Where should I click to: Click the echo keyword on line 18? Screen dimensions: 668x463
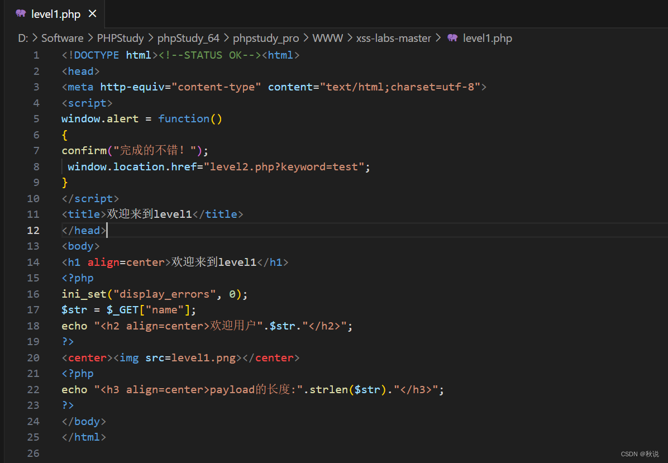click(74, 326)
